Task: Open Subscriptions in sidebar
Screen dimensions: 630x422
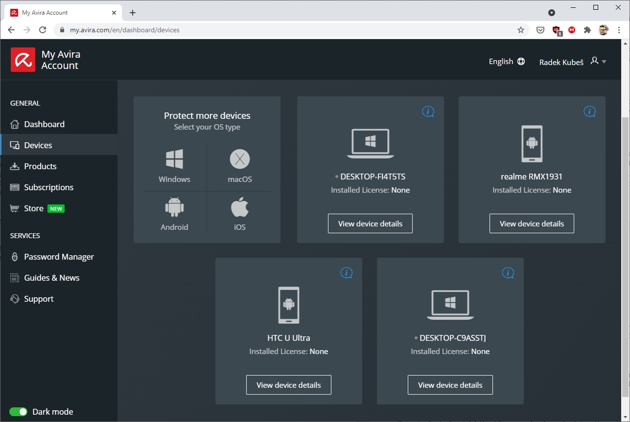Action: [x=59, y=187]
